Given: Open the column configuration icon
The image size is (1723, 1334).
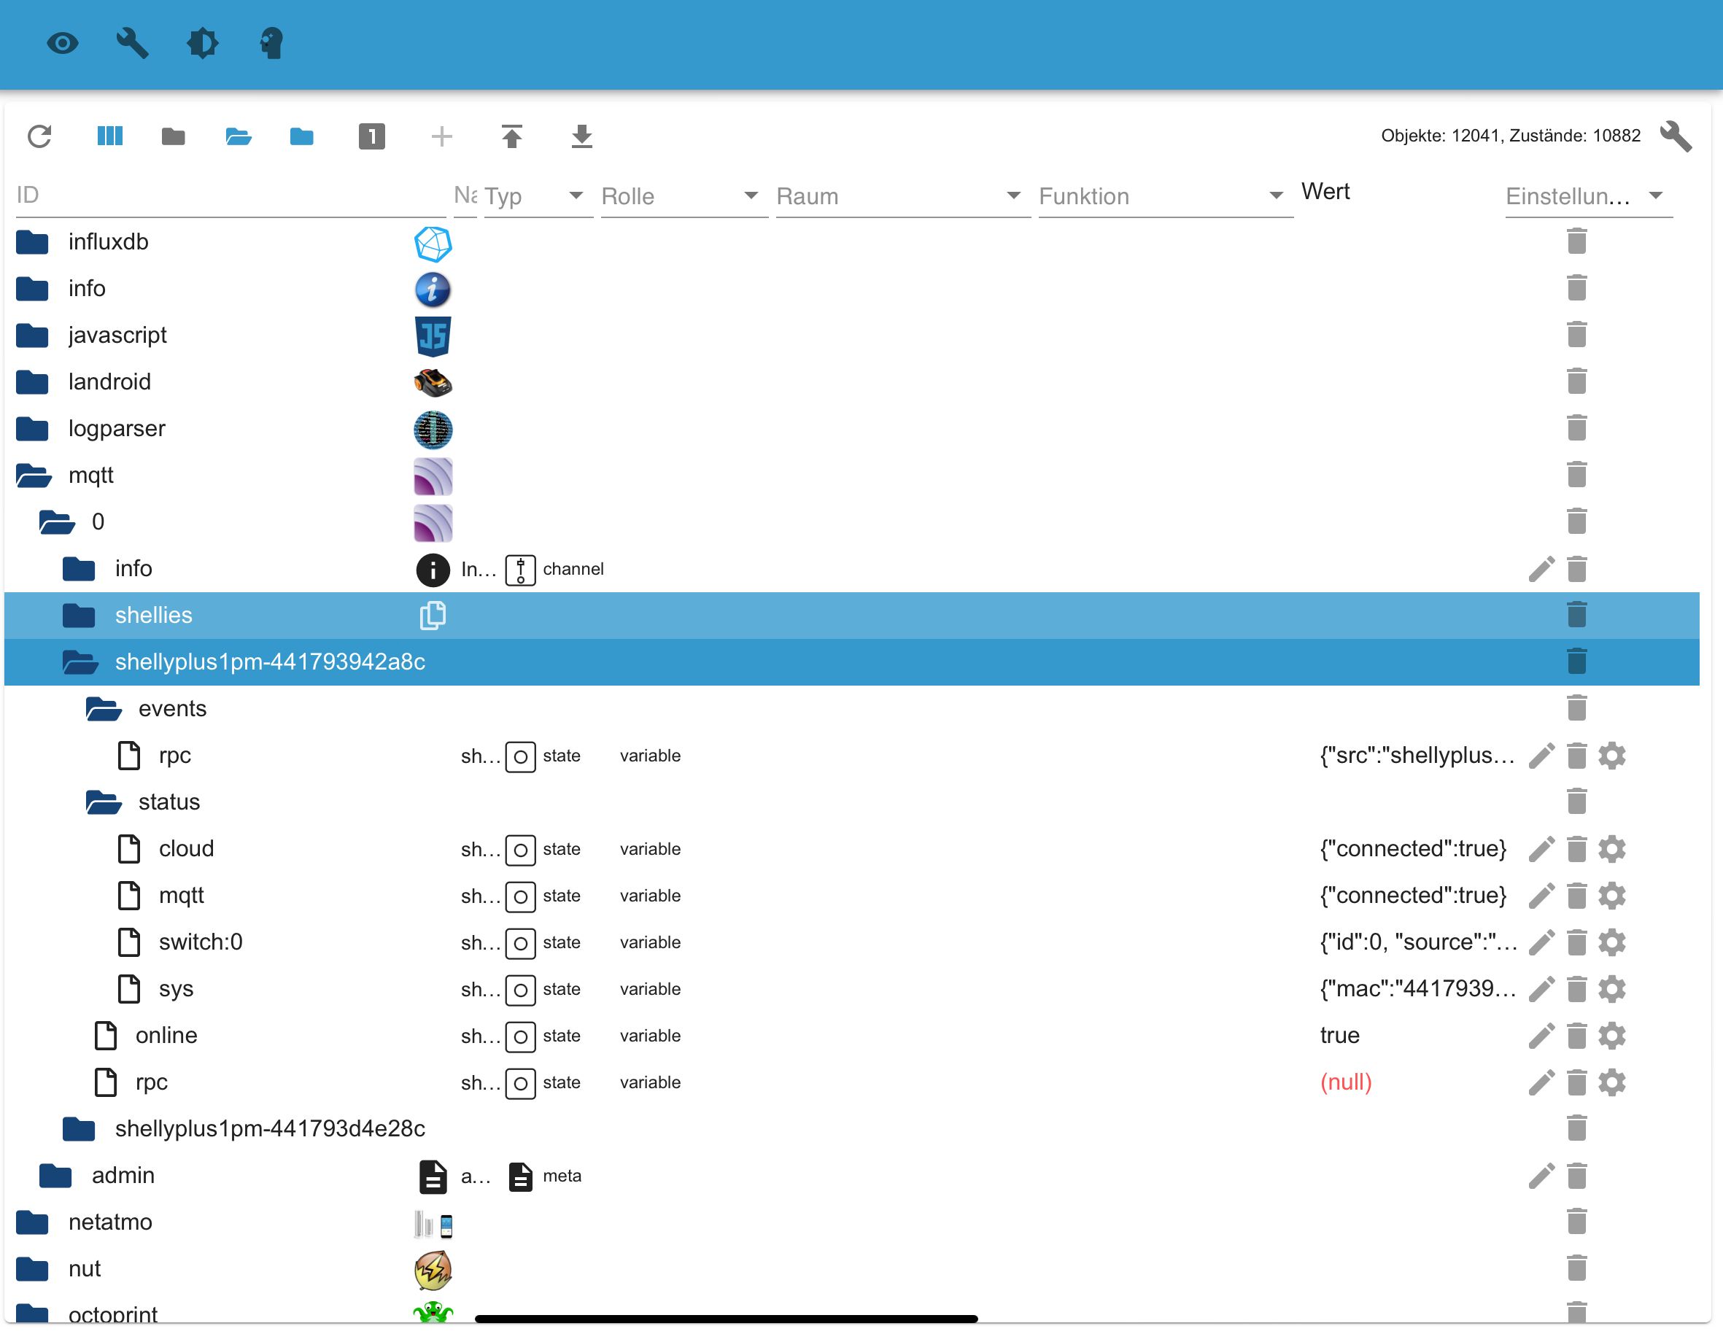Looking at the screenshot, I should pos(109,136).
